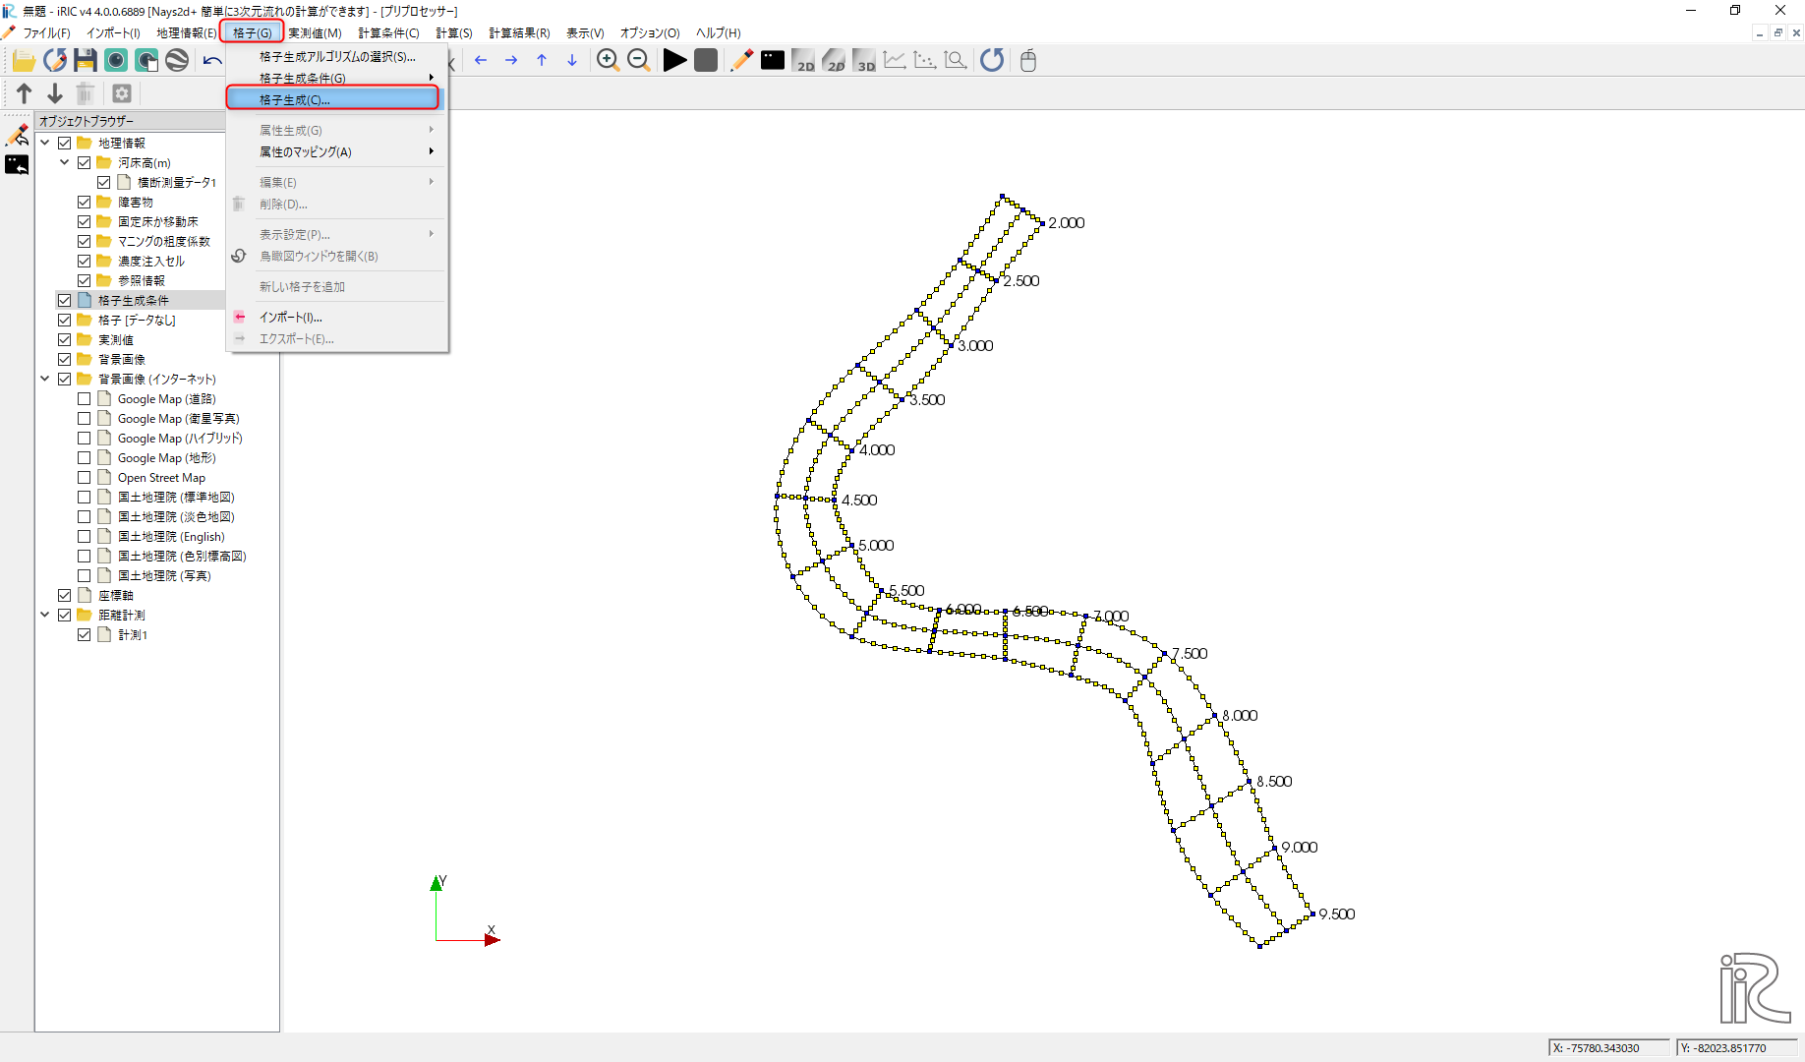Toggle the 横断測量データ1 checkbox
Viewport: 1805px width, 1062px height.
click(x=104, y=182)
